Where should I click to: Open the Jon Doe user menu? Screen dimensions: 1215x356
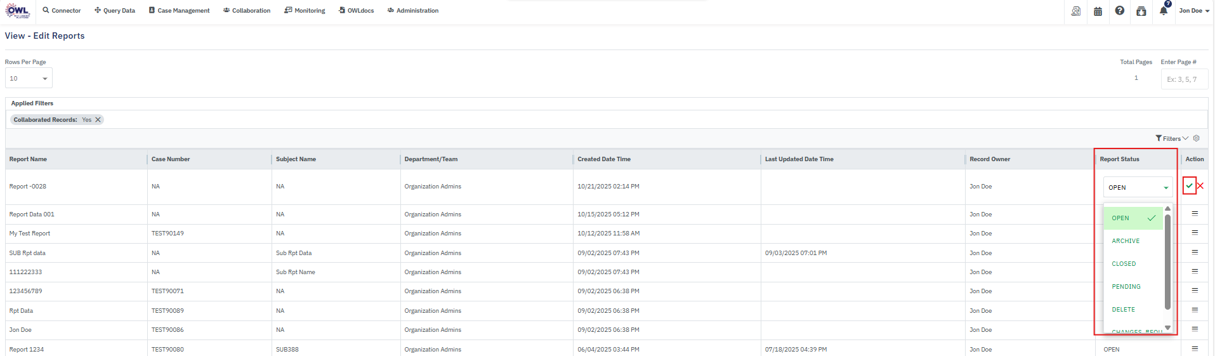(1193, 11)
